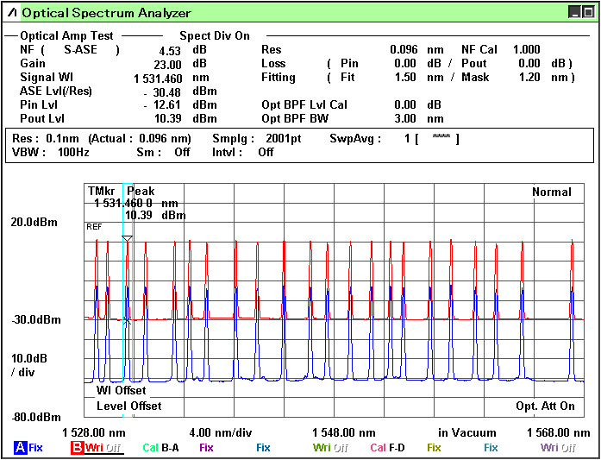Click the olive Fix trace label
The image size is (601, 460).
coord(434,447)
